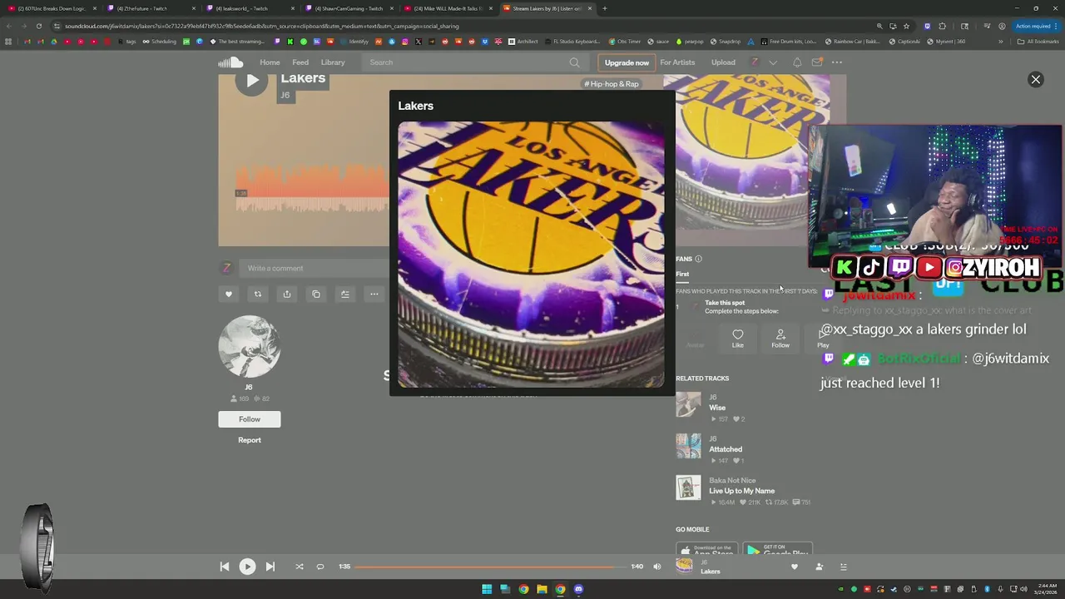The width and height of the screenshot is (1065, 599).
Task: Click Follow step in Take this spot
Action: click(x=780, y=339)
